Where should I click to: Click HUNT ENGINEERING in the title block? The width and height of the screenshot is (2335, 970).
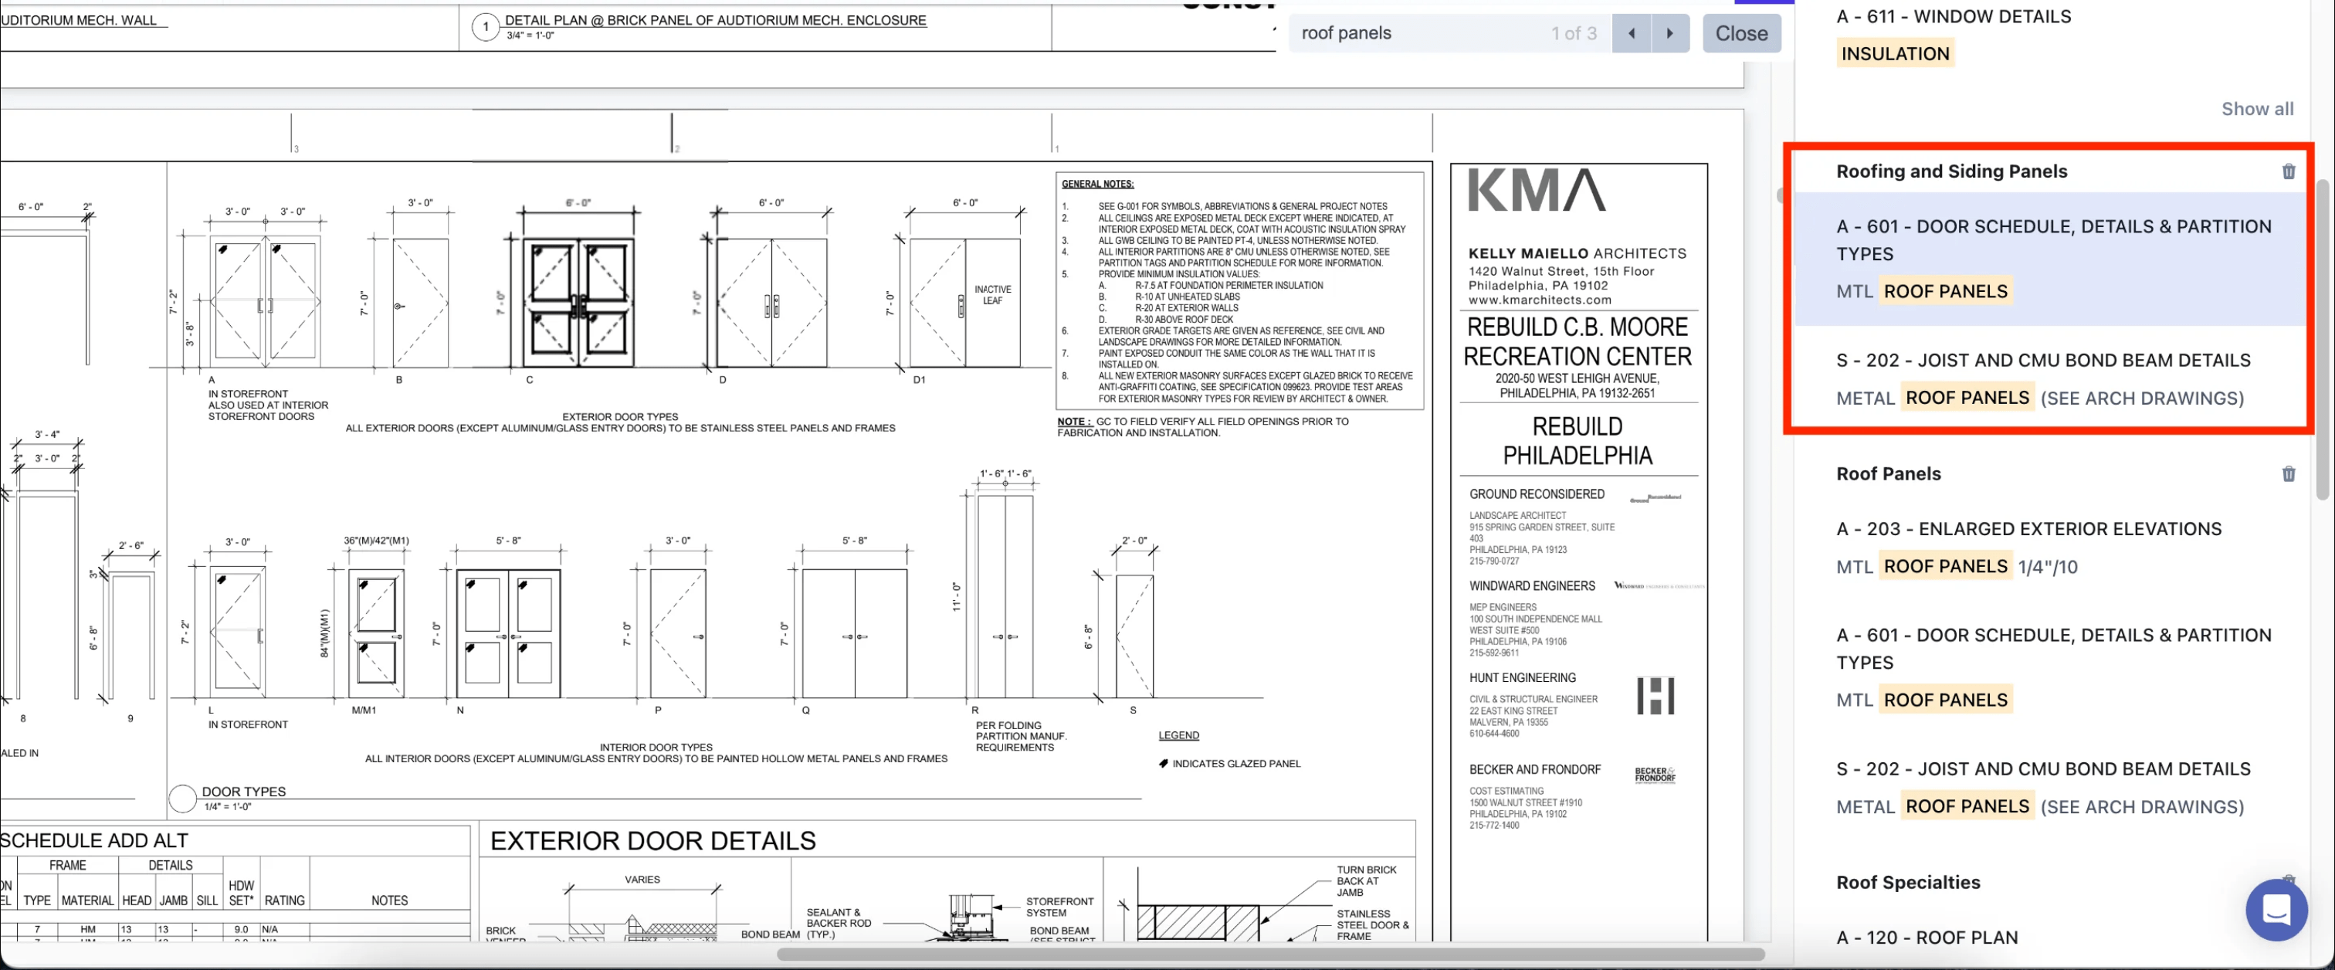pyautogui.click(x=1522, y=678)
